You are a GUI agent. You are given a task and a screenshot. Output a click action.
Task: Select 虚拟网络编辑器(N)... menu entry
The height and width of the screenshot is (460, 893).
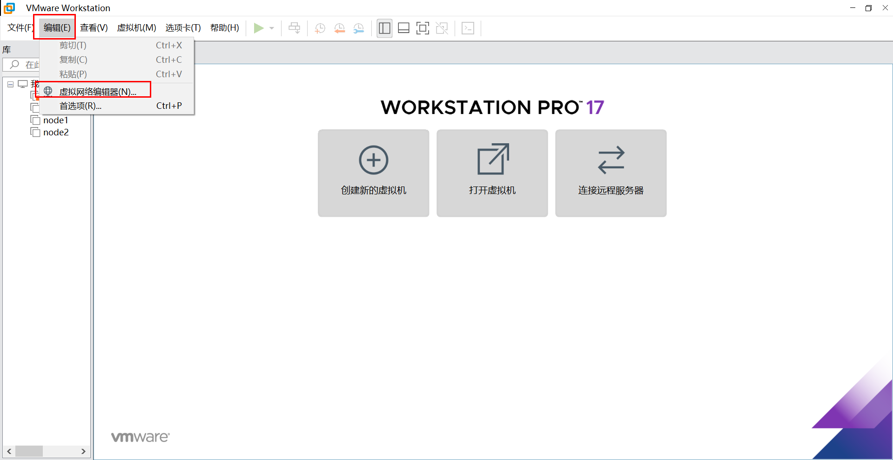(x=116, y=92)
